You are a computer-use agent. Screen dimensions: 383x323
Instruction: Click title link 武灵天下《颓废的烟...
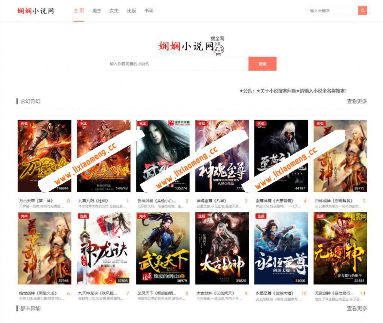click(x=157, y=293)
